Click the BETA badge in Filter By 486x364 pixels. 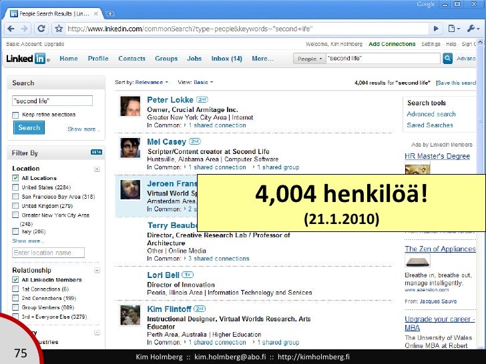pos(96,152)
